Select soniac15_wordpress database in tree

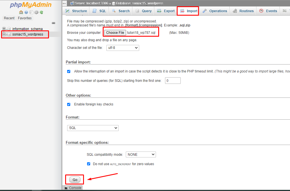28,34
